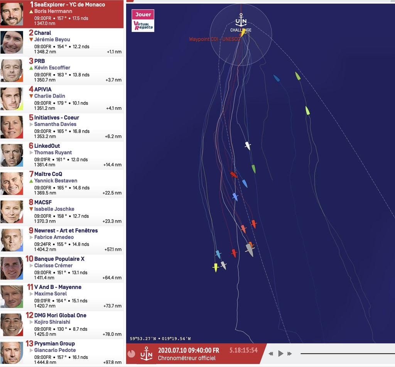Click the +57.1 nm gap for Newrest
The height and width of the screenshot is (367, 395).
[113, 249]
